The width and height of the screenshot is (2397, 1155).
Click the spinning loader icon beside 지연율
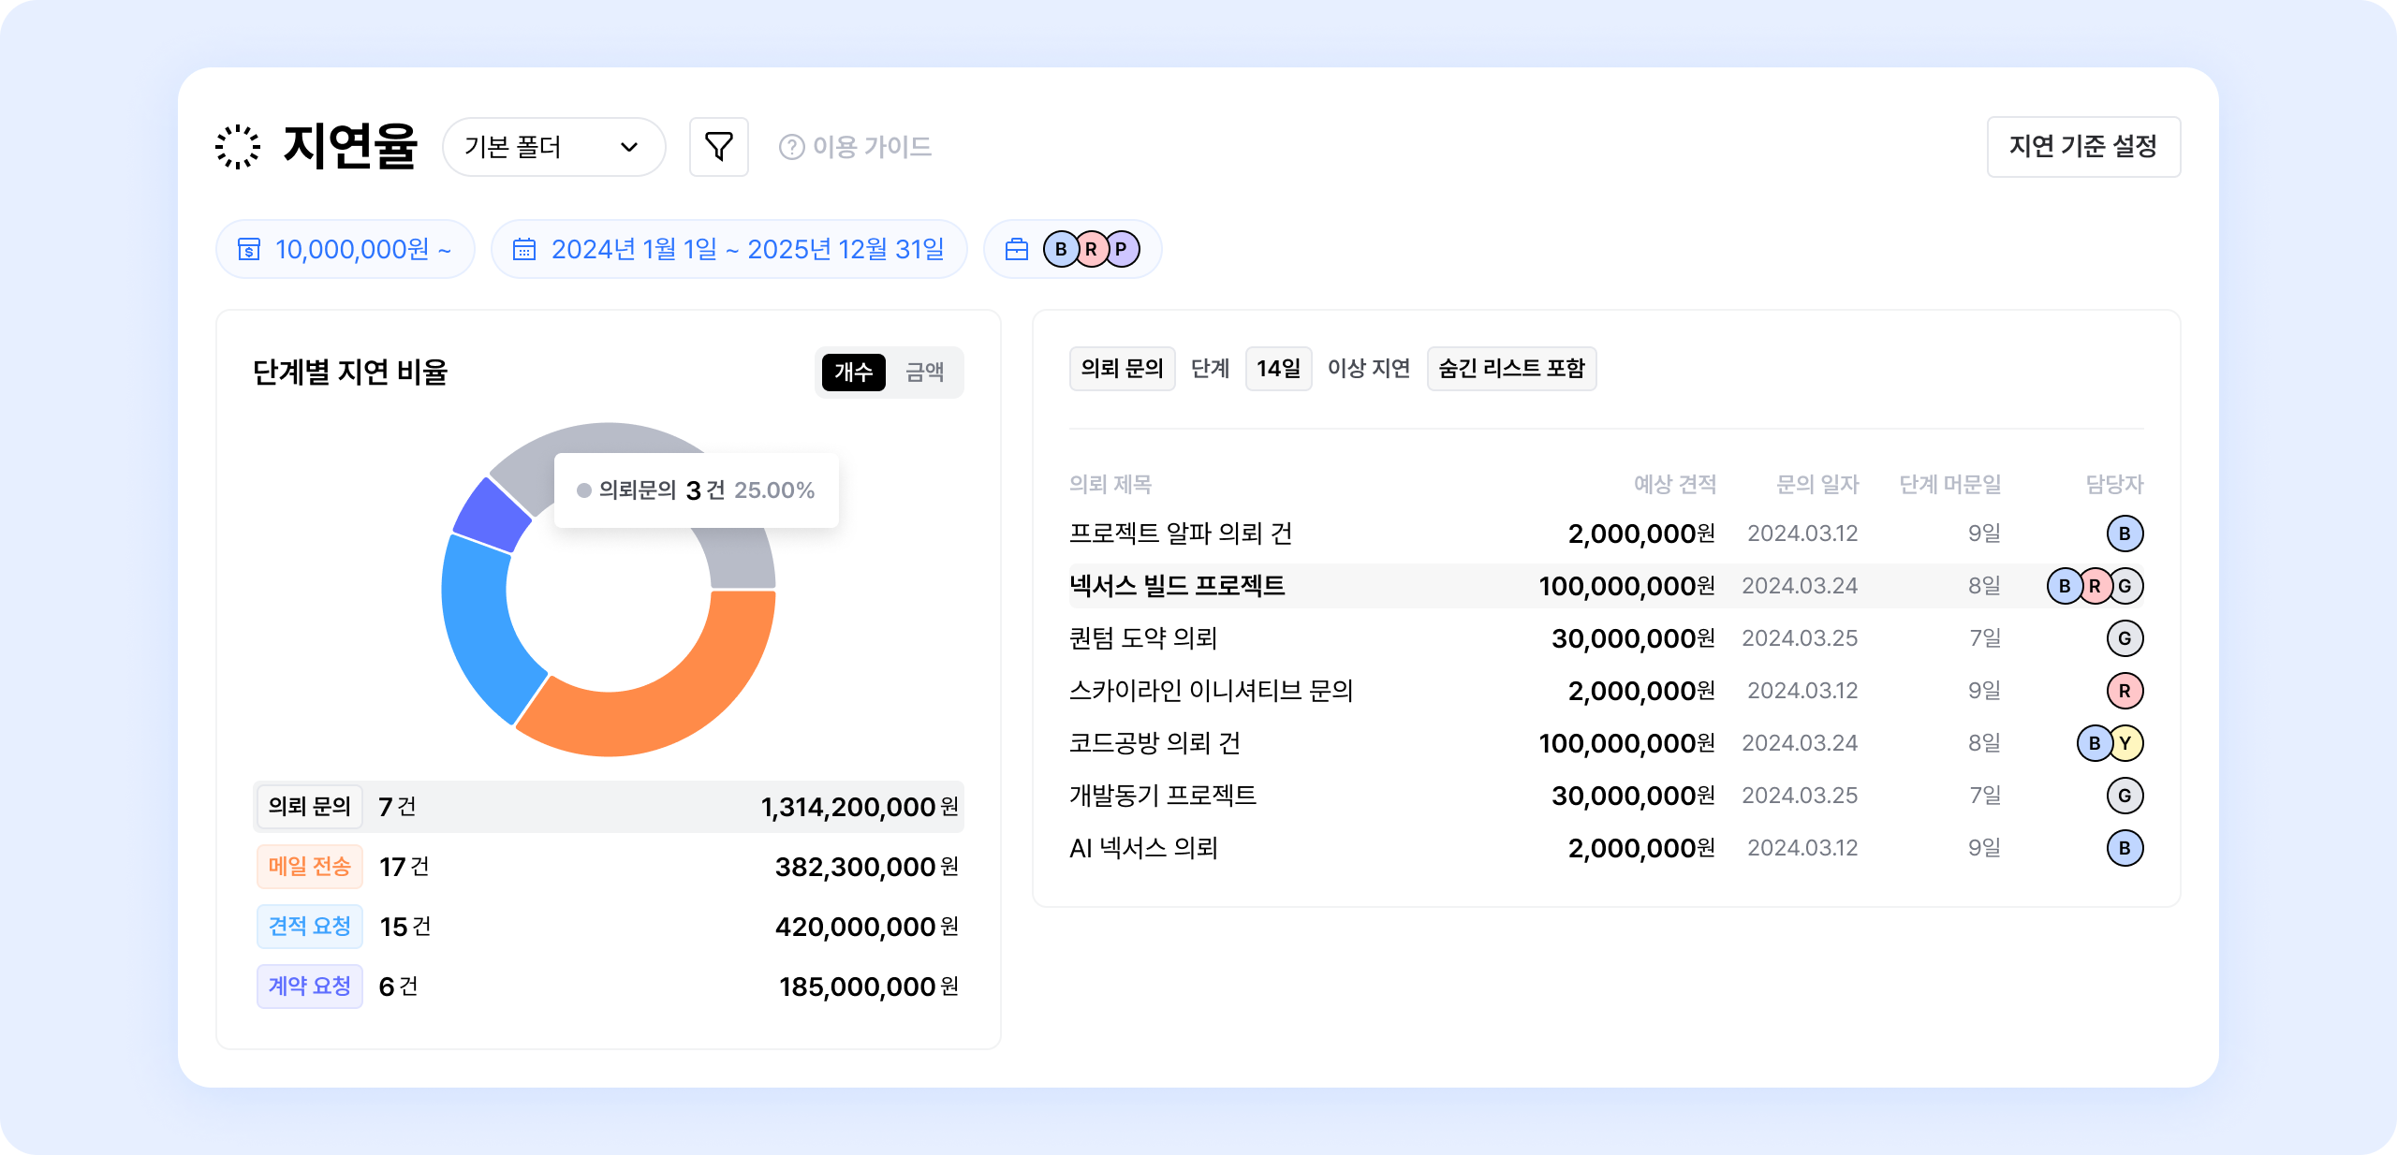pyautogui.click(x=238, y=147)
